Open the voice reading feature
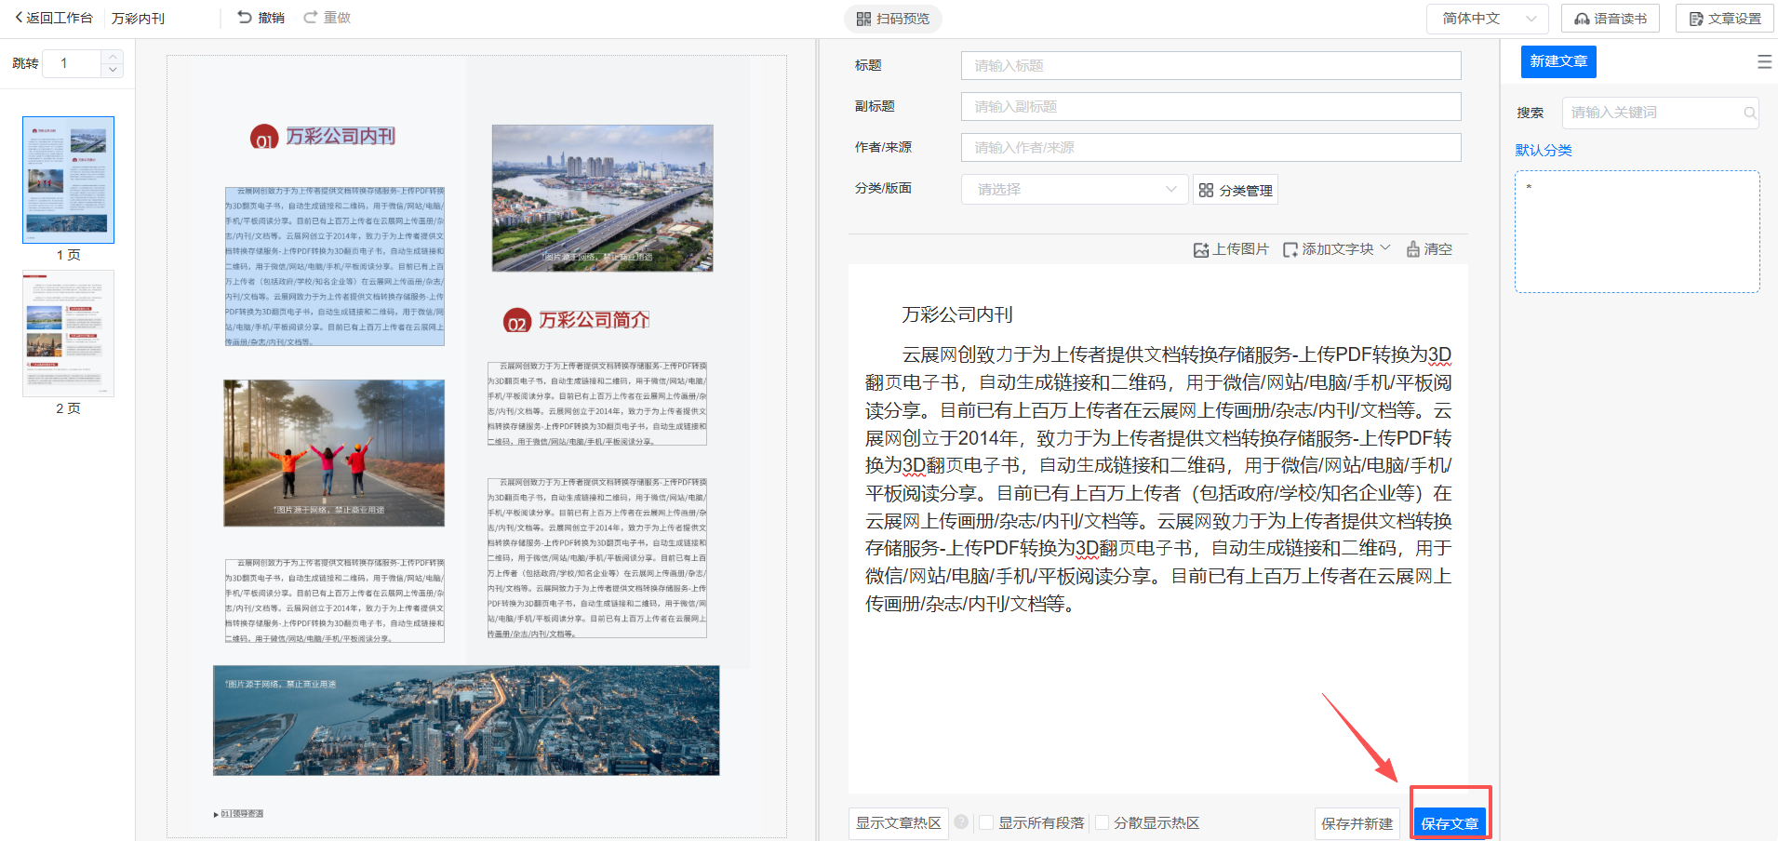1778x841 pixels. coord(1610,19)
